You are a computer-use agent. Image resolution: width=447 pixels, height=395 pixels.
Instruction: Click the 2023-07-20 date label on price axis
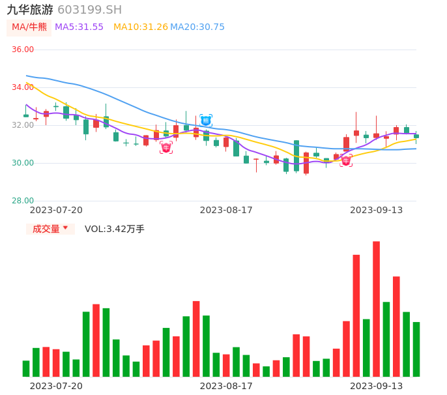[56, 210]
